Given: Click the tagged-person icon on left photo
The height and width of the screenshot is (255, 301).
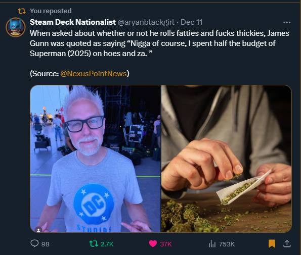Looking at the screenshot, I should tap(38, 230).
